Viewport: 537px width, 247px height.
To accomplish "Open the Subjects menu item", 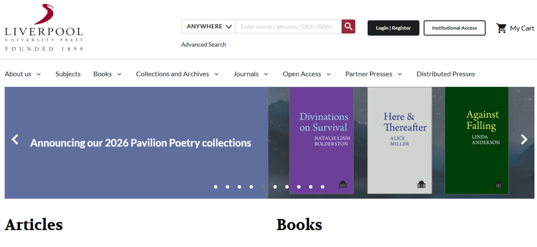I will [x=68, y=74].
